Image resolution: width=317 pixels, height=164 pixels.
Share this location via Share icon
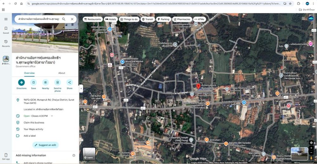[x=69, y=82]
